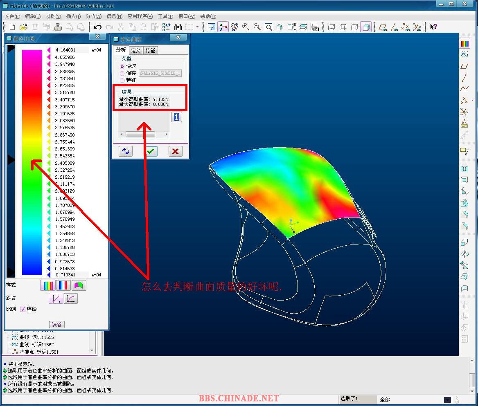The image size is (478, 406).
Task: Click the linear slope button
Action: pos(56,298)
